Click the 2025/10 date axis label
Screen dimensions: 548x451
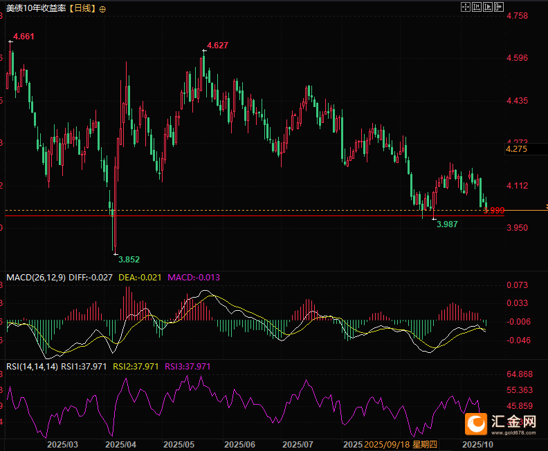[x=477, y=445]
